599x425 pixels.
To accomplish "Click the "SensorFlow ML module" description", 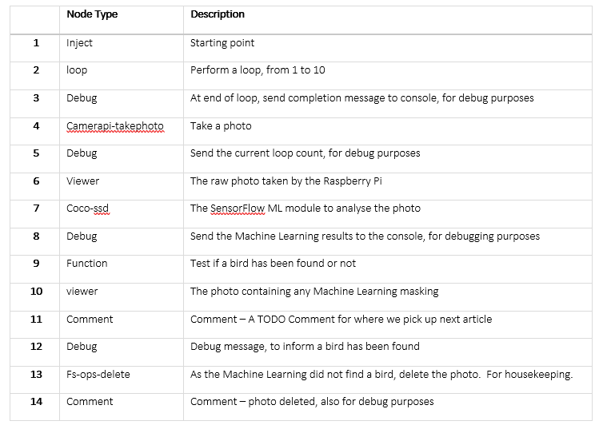I will pyautogui.click(x=263, y=209).
